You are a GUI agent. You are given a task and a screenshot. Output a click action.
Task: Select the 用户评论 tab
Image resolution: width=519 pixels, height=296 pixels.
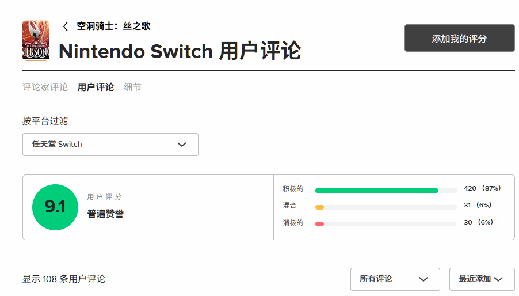coord(96,87)
